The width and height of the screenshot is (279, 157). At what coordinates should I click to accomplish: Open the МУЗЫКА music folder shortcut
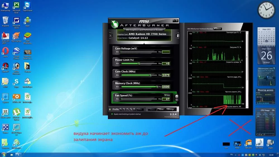point(259,144)
